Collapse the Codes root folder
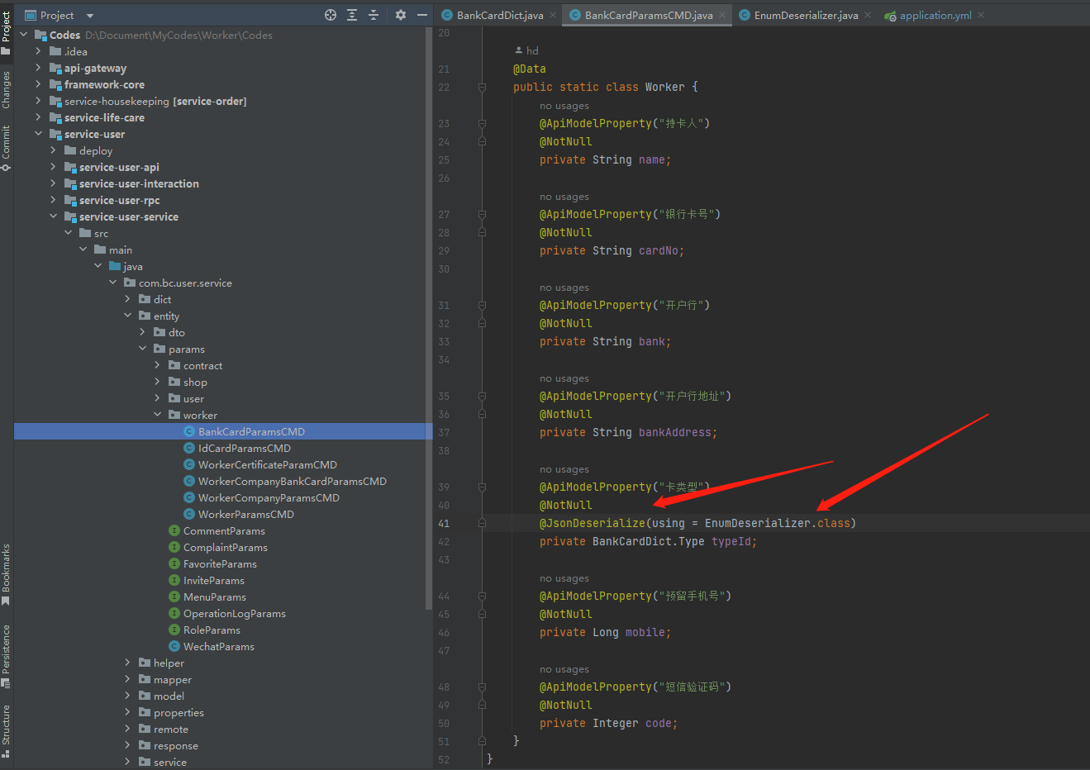This screenshot has width=1090, height=770. [x=23, y=35]
